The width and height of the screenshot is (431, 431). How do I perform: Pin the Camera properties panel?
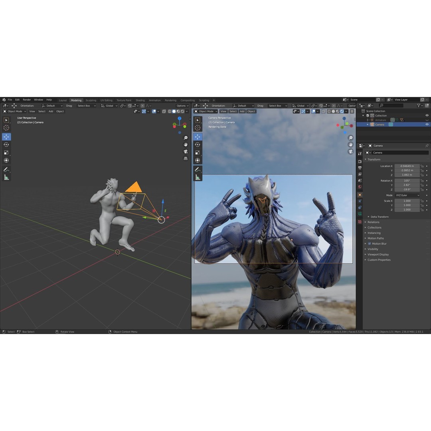click(x=427, y=146)
